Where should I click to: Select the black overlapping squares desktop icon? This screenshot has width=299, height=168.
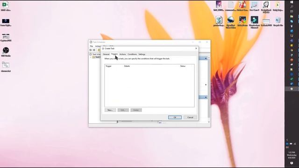click(x=266, y=7)
